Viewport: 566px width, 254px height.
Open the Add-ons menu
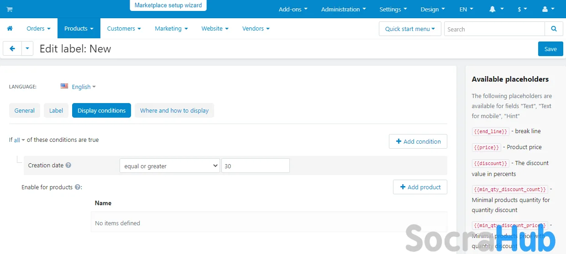[x=293, y=9]
